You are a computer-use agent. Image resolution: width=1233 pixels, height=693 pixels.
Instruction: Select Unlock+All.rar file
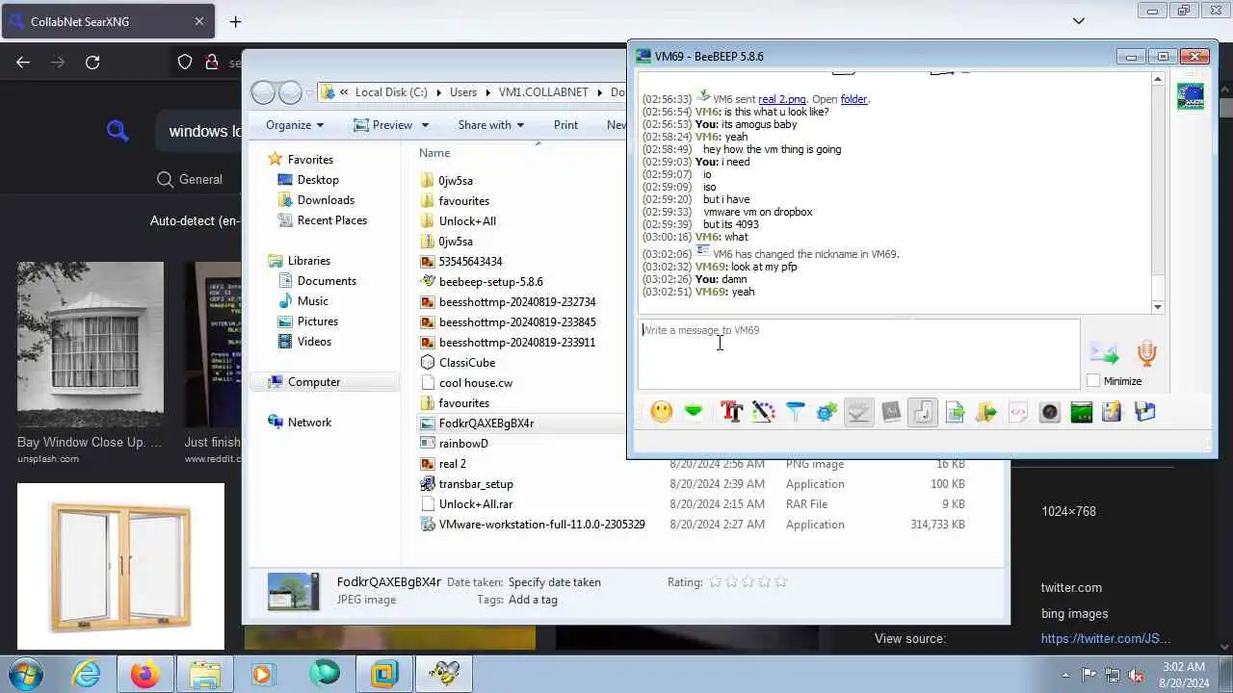point(476,504)
